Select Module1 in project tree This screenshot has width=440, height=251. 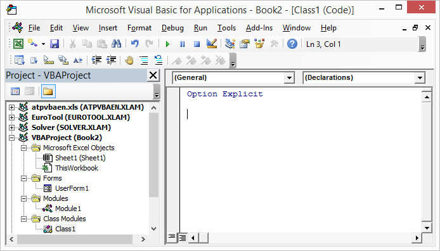click(x=68, y=209)
